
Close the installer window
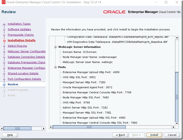pos(177,2)
